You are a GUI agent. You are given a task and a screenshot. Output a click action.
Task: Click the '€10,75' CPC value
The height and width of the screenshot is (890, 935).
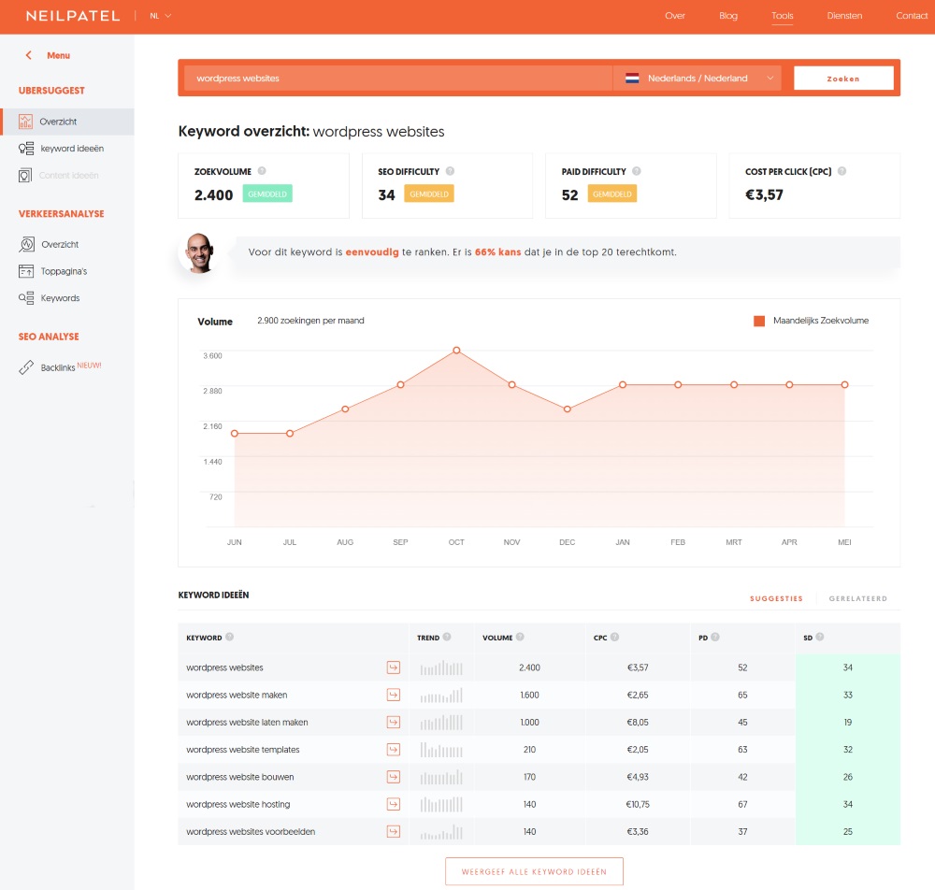[x=638, y=805]
